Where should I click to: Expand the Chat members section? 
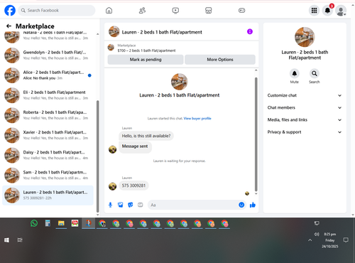pos(305,107)
